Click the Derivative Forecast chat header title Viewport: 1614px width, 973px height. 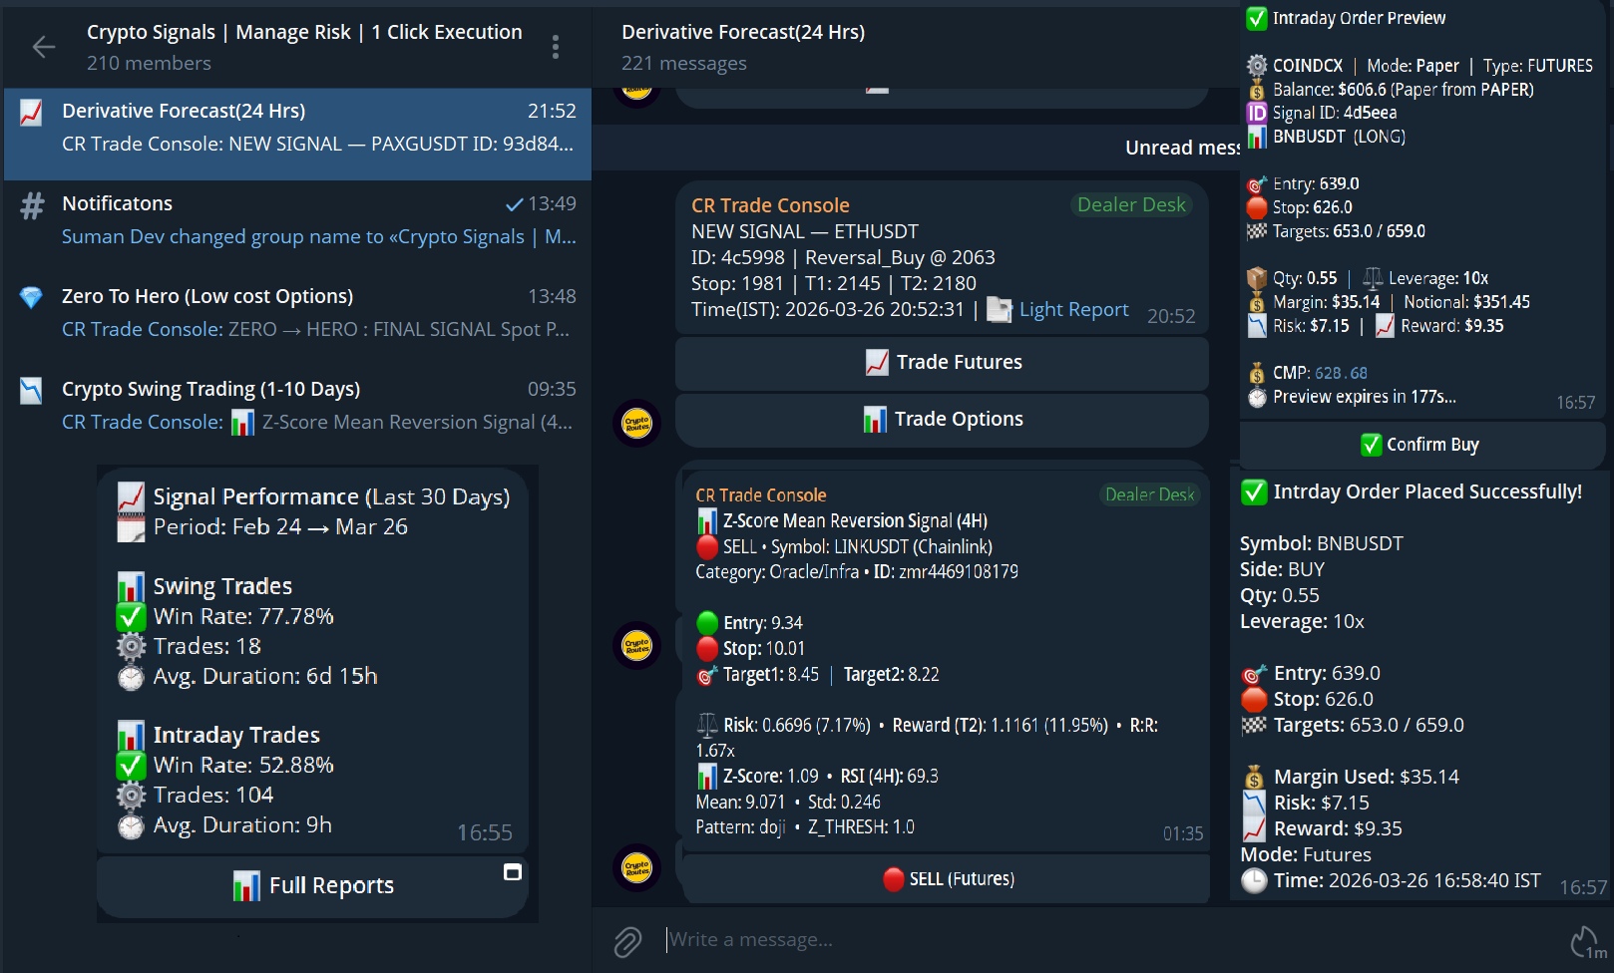pos(743,32)
